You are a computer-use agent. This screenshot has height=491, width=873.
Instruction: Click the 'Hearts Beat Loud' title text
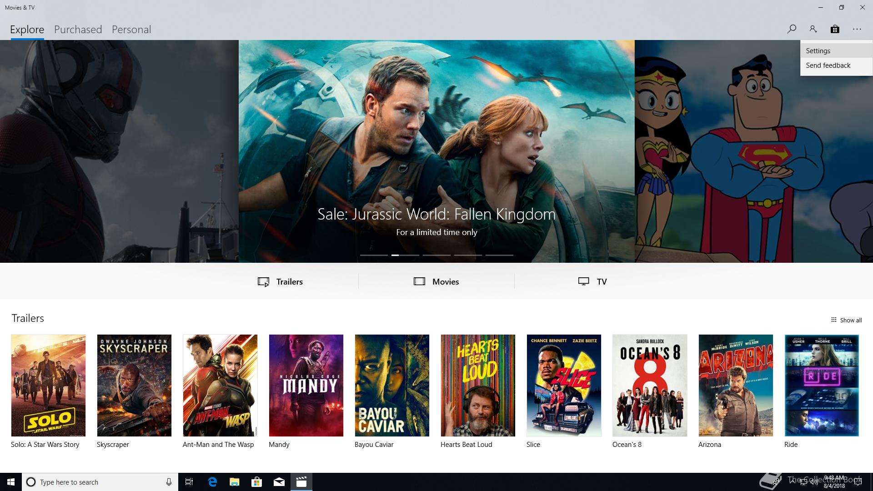(467, 445)
